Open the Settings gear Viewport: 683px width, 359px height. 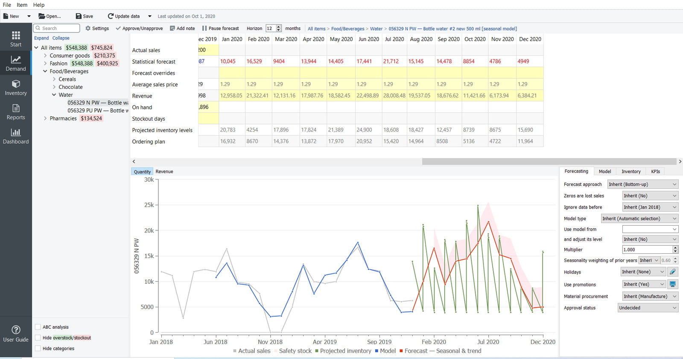click(x=97, y=28)
